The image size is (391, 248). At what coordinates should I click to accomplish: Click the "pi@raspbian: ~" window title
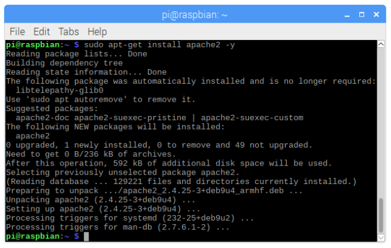click(195, 13)
